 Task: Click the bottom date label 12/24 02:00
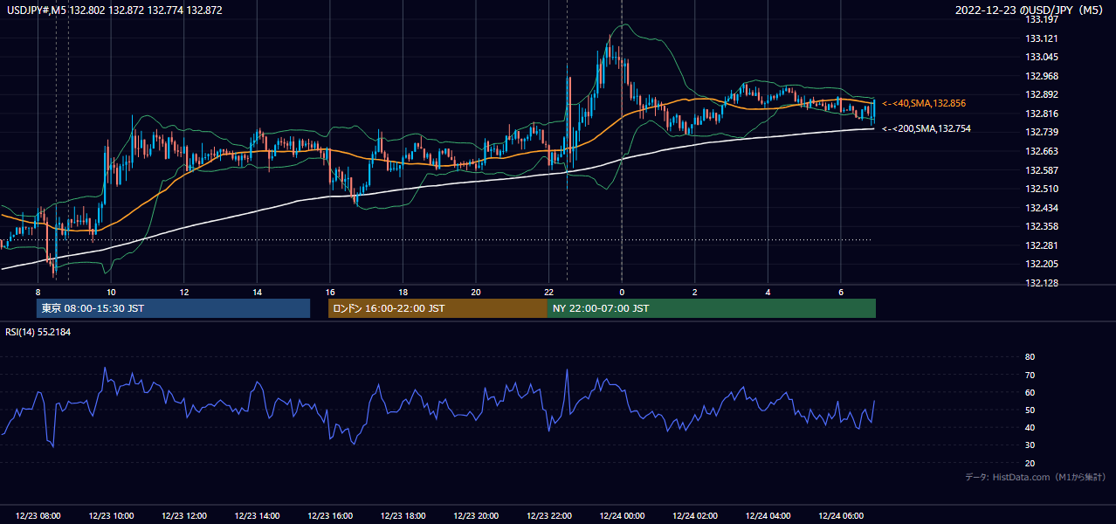(x=695, y=516)
